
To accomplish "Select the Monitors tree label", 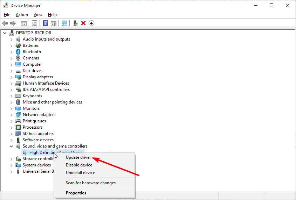I will point(31,108).
